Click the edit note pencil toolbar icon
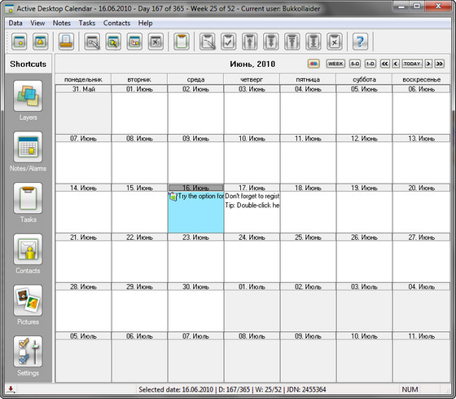The width and height of the screenshot is (456, 399). [92, 42]
